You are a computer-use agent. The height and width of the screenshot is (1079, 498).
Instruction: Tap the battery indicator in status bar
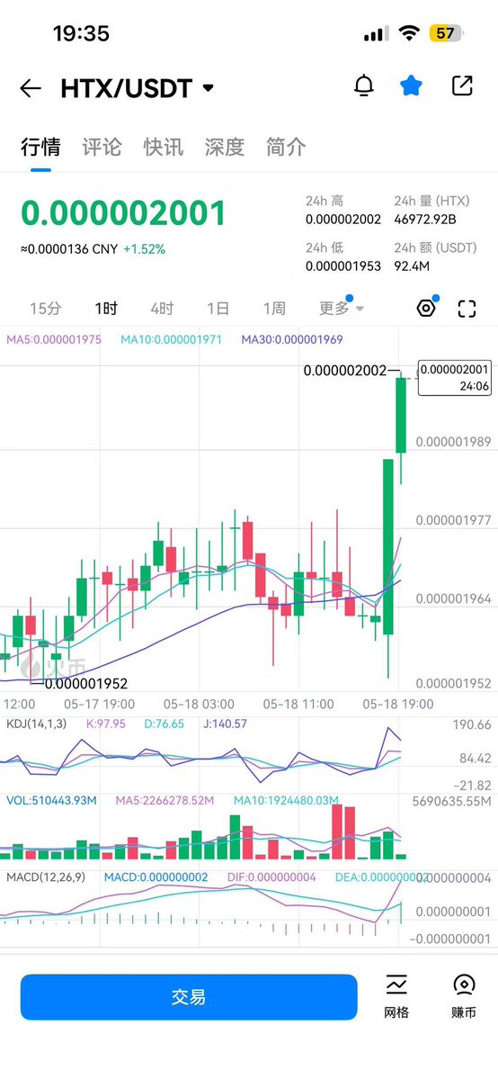(446, 33)
